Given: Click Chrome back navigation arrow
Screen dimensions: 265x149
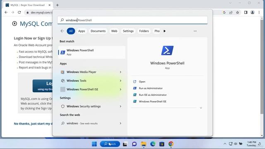Looking at the screenshot, I should coord(6,12).
